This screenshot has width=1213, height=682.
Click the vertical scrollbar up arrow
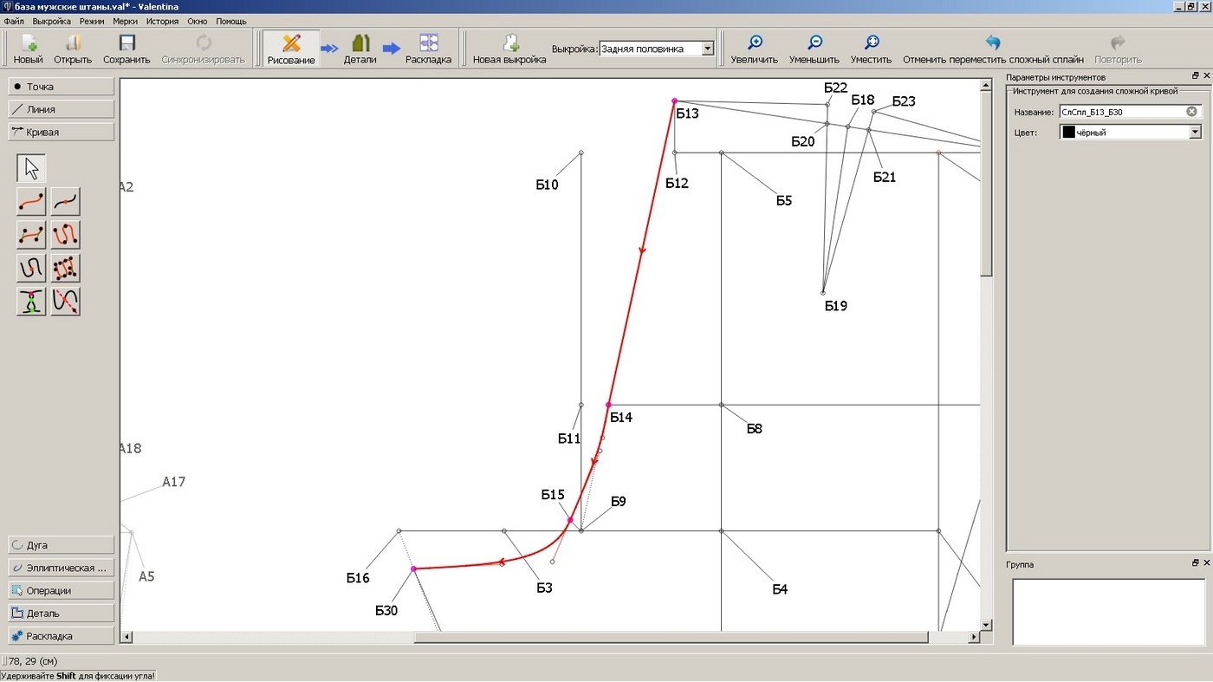[x=986, y=85]
